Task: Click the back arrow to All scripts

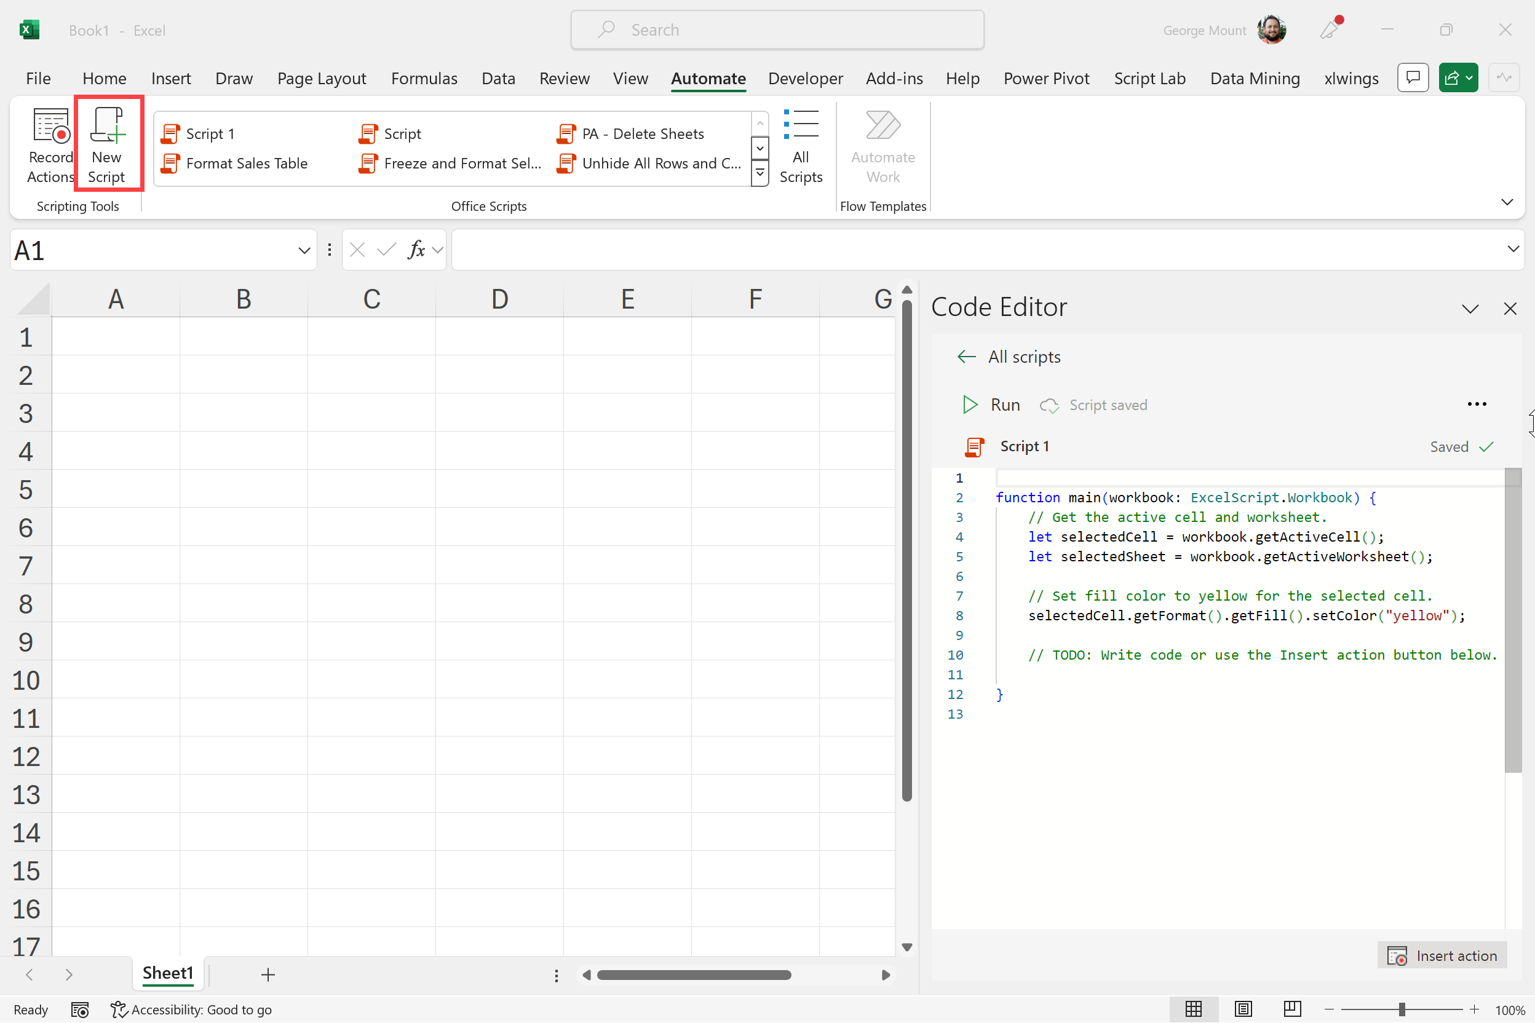Action: click(x=967, y=357)
